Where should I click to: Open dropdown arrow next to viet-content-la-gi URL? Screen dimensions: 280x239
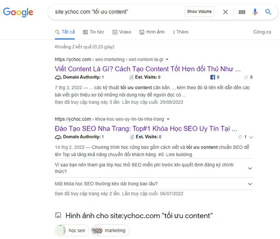tap(167, 59)
